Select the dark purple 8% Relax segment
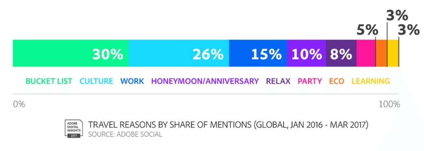This screenshot has width=424, height=151. point(341,53)
